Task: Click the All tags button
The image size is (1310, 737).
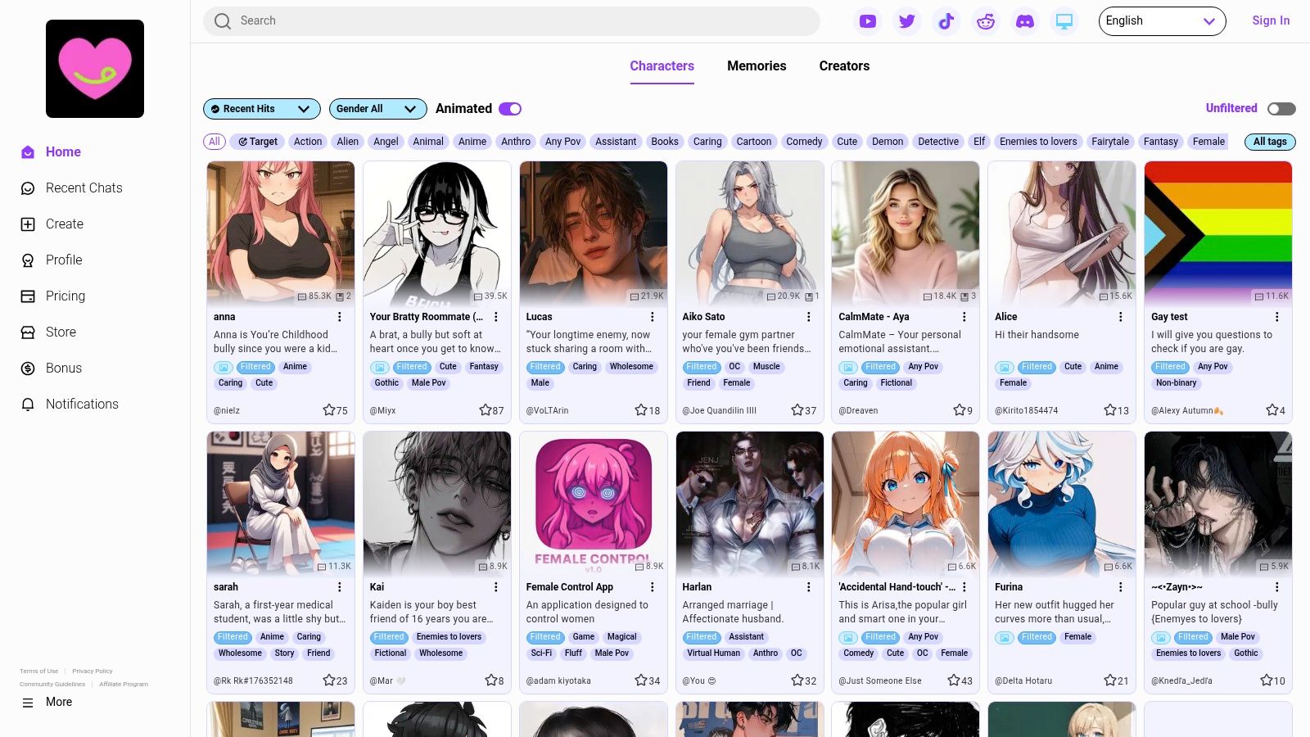Action: coord(1269,142)
